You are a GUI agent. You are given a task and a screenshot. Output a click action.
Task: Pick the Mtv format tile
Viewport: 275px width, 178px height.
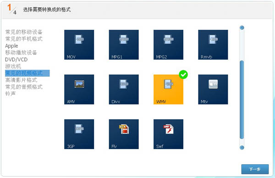pyautogui.click(x=213, y=89)
